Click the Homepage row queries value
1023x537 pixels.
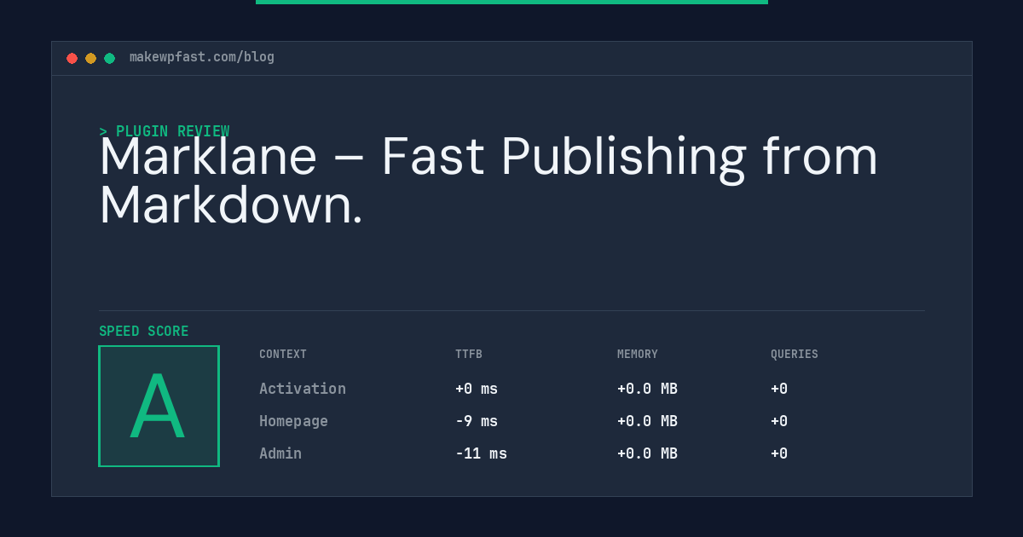point(779,421)
